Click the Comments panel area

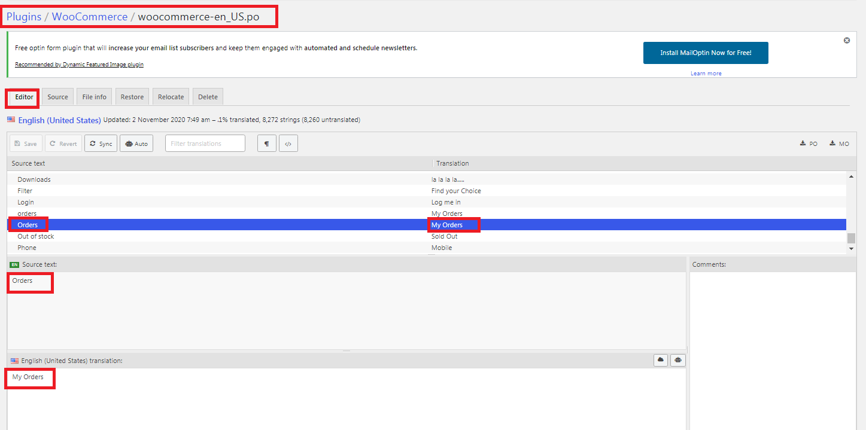[773, 351]
